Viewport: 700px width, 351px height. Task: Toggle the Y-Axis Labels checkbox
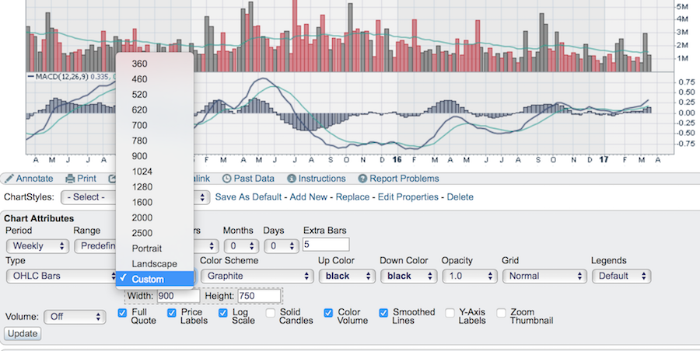(450, 313)
